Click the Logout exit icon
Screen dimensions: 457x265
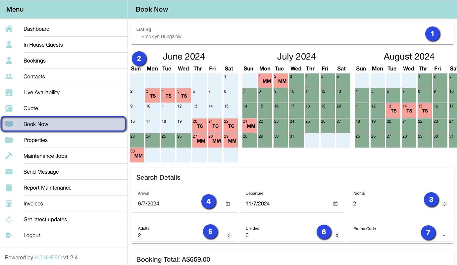click(9, 236)
